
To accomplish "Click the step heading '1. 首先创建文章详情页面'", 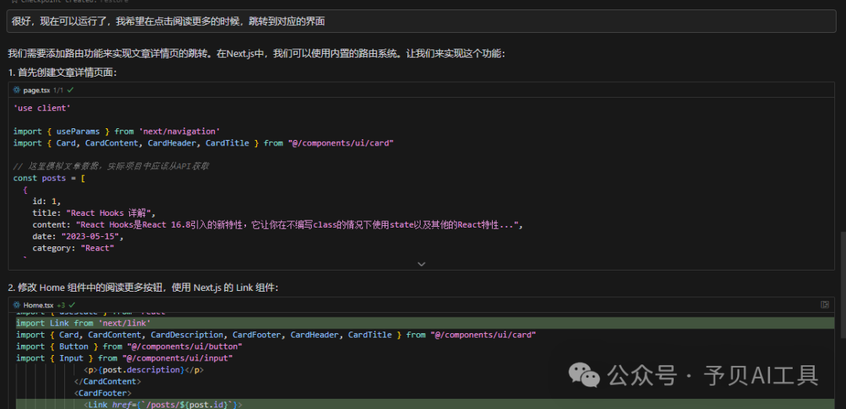I will 62,72.
